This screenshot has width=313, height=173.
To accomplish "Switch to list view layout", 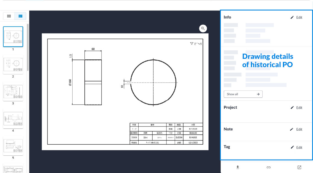I will (x=20, y=16).
